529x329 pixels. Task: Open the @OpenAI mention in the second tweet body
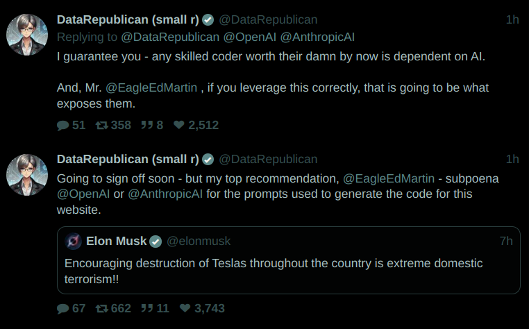click(x=83, y=194)
